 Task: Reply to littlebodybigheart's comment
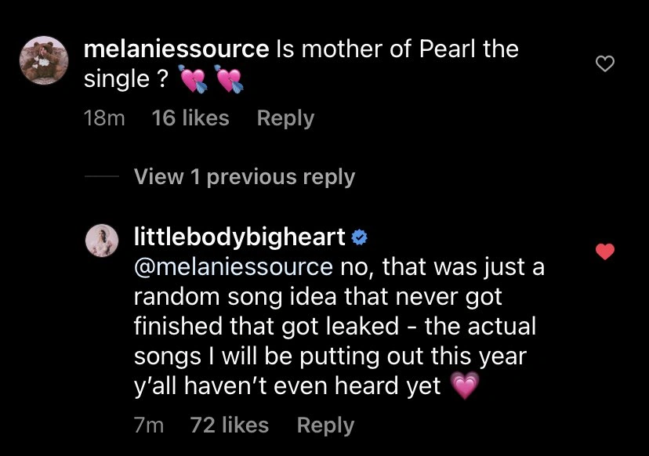pyautogui.click(x=325, y=425)
